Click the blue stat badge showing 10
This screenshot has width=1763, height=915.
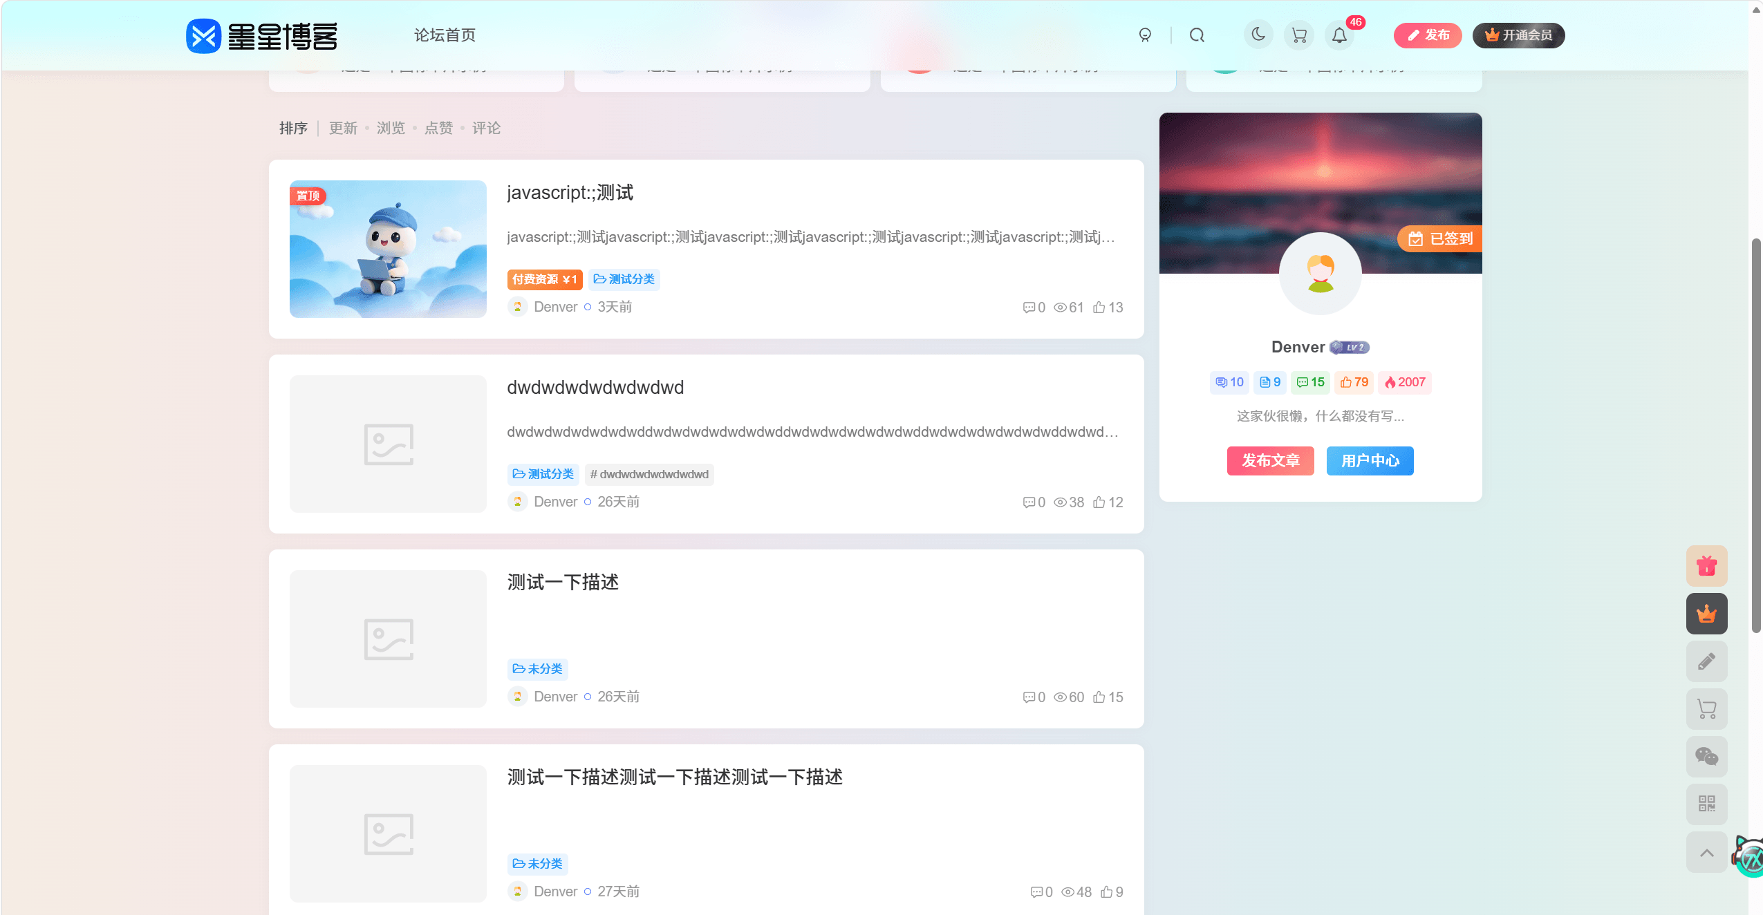click(x=1229, y=382)
